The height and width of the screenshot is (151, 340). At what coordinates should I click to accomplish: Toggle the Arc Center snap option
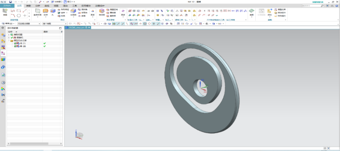click(x=145, y=24)
